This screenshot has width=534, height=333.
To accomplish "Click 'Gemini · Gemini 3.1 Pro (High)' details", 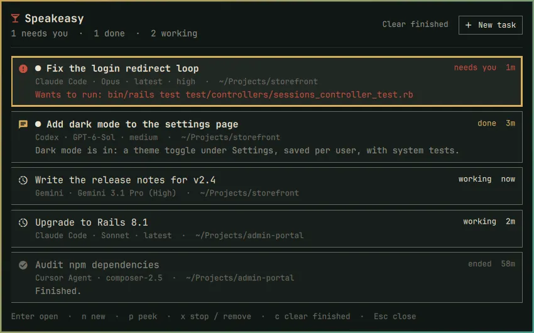I will pos(106,193).
